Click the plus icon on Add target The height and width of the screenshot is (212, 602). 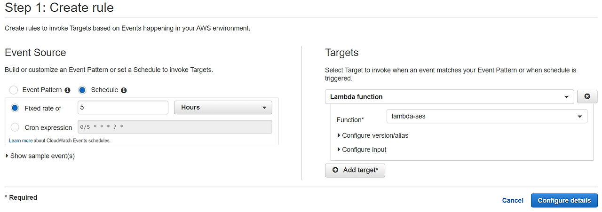pyautogui.click(x=335, y=170)
